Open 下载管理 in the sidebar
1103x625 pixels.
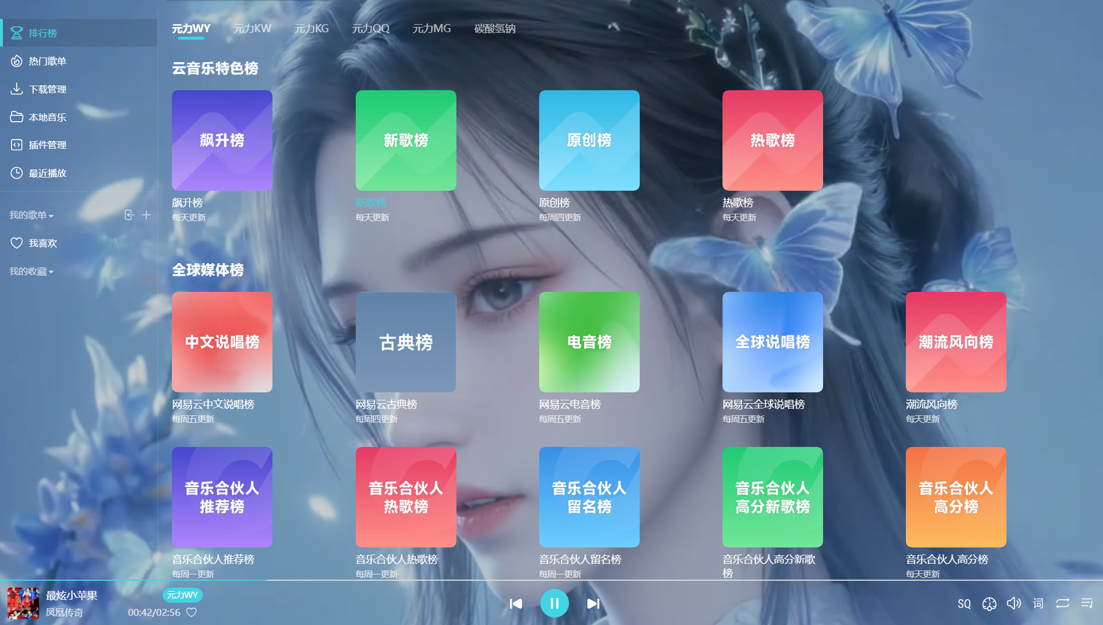pyautogui.click(x=47, y=89)
